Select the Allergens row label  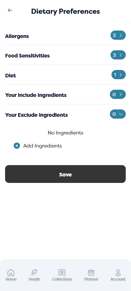pos(17,36)
